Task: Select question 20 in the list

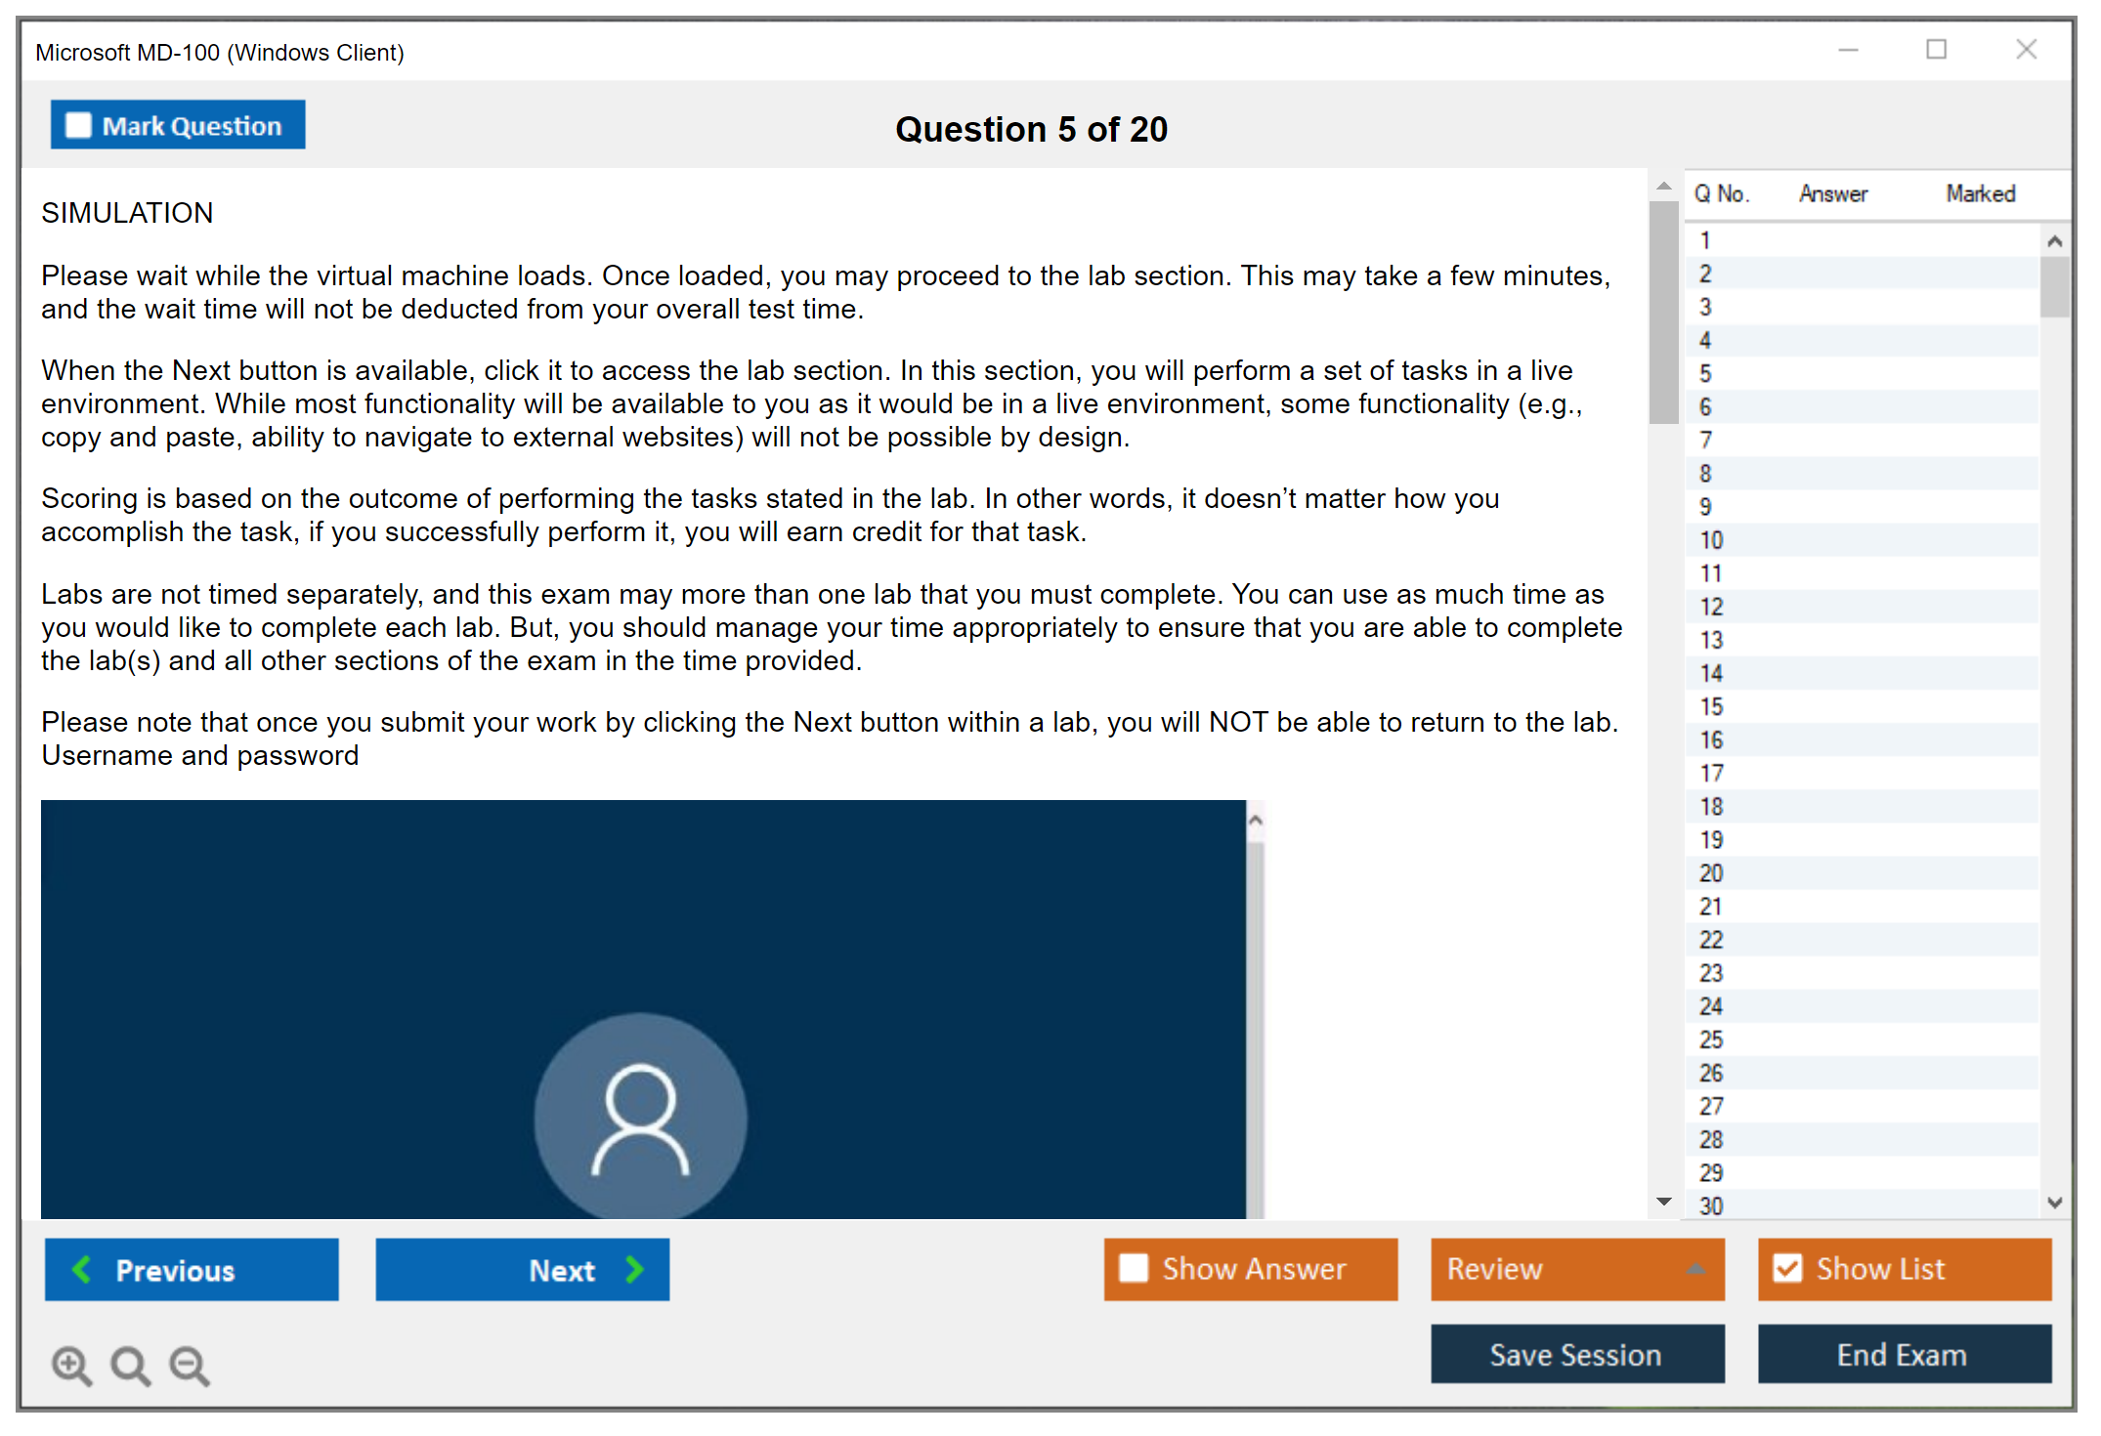Action: [1711, 873]
